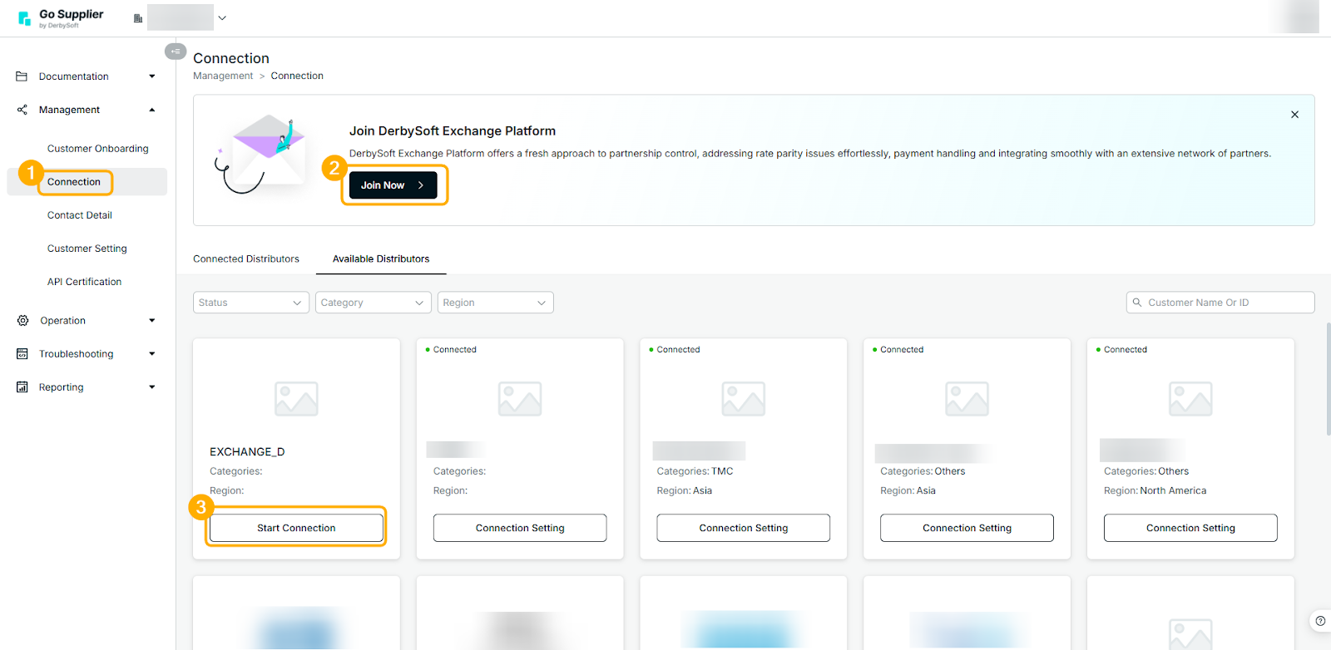Click the building icon beside account name
Image resolution: width=1331 pixels, height=650 pixels.
138,18
